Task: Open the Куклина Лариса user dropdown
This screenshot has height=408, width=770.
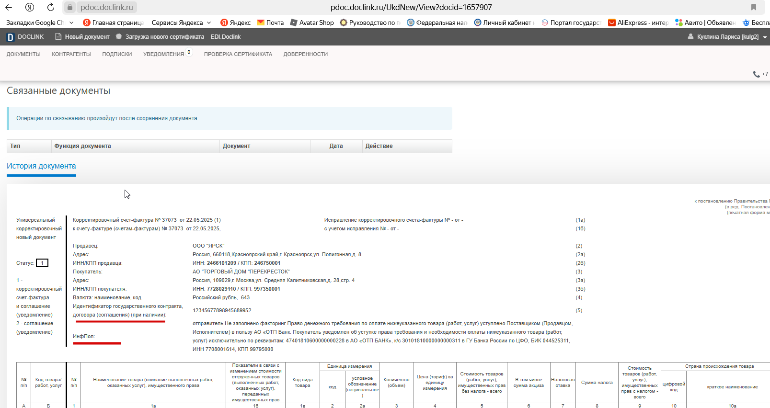Action: coord(727,37)
